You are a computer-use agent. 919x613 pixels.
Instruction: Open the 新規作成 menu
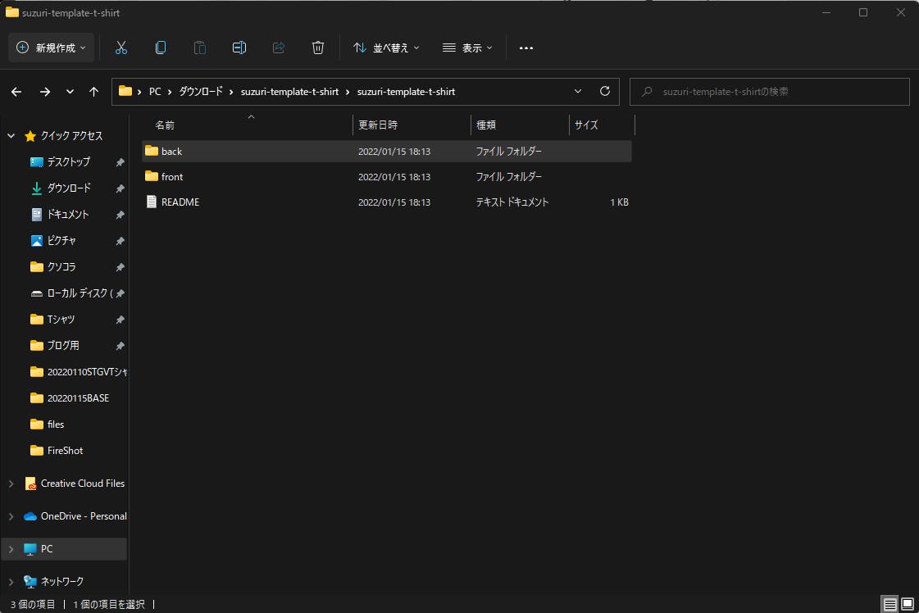click(52, 48)
